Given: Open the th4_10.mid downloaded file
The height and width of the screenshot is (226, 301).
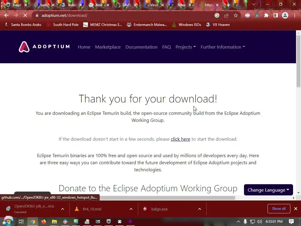Looking at the screenshot, I should (x=92, y=209).
